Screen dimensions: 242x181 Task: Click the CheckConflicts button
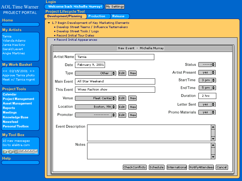(x=135, y=167)
